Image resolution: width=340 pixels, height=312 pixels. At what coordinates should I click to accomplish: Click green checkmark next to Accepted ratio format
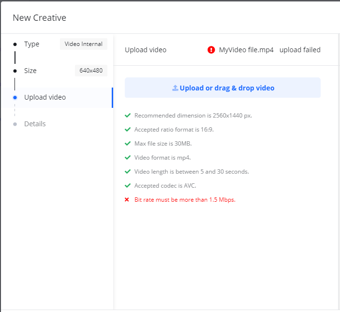click(x=128, y=130)
